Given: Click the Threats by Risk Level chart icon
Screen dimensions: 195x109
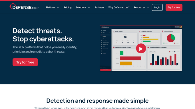Looking at the screenshot, I should 140,31.
